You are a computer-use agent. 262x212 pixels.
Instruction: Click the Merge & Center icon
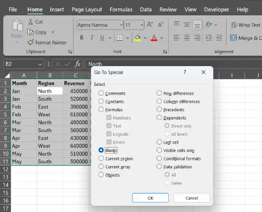pyautogui.click(x=234, y=38)
